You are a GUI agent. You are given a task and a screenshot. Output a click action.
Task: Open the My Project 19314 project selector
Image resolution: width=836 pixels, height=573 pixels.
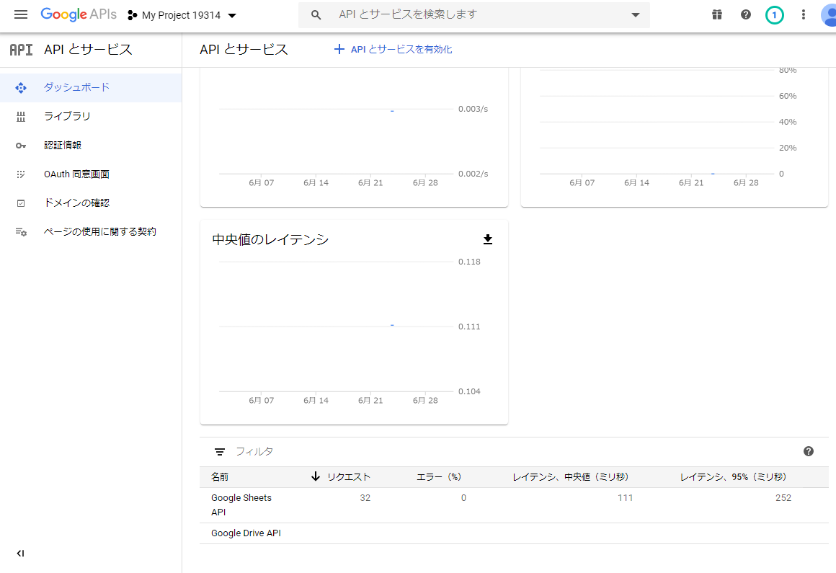tap(182, 15)
